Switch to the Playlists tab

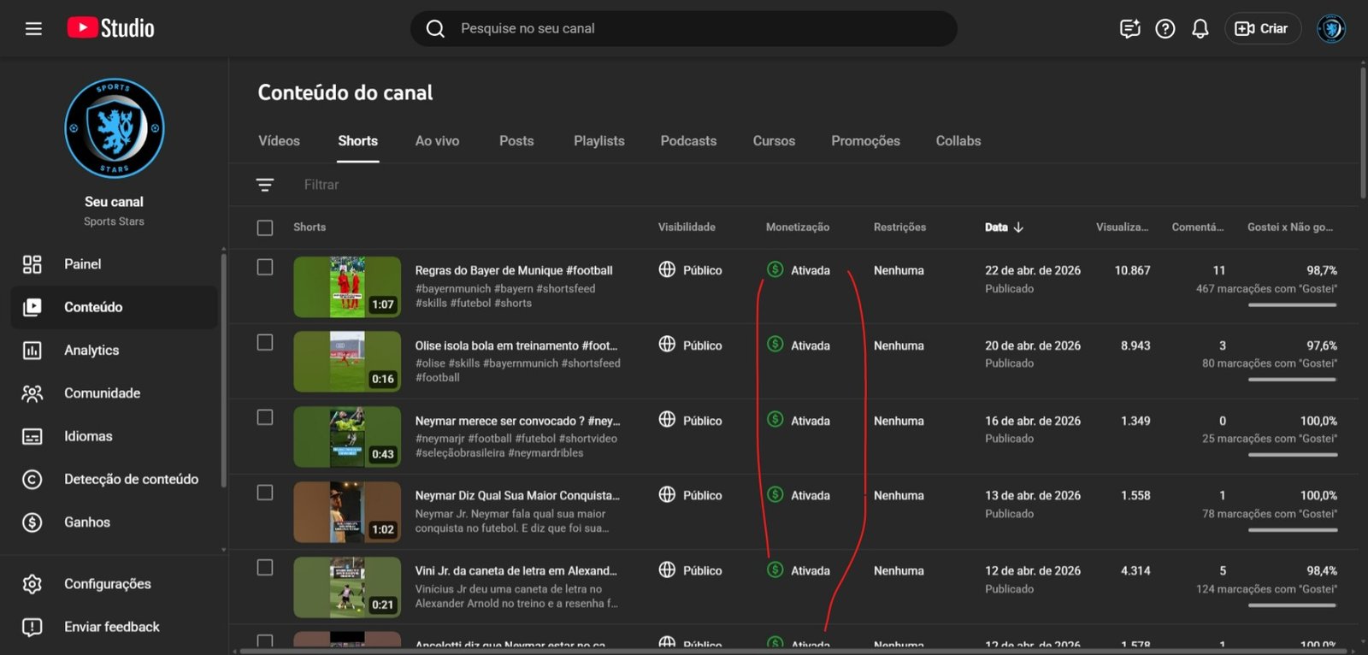point(598,141)
